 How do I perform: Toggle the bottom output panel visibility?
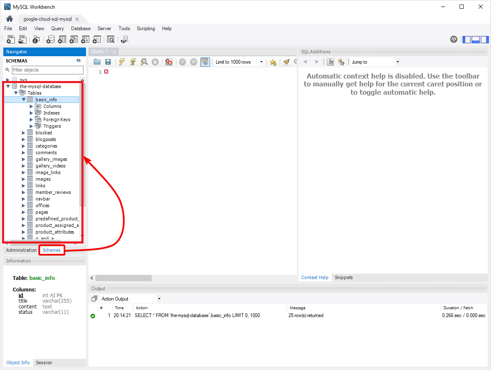coord(476,39)
